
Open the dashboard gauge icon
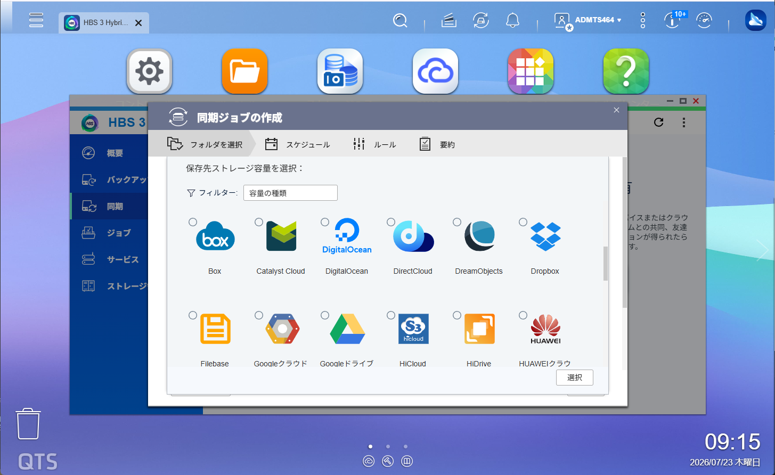click(704, 21)
